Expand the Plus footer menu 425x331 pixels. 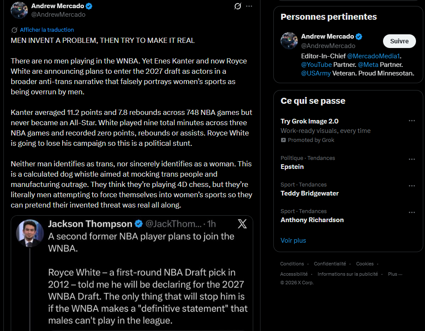click(x=395, y=274)
